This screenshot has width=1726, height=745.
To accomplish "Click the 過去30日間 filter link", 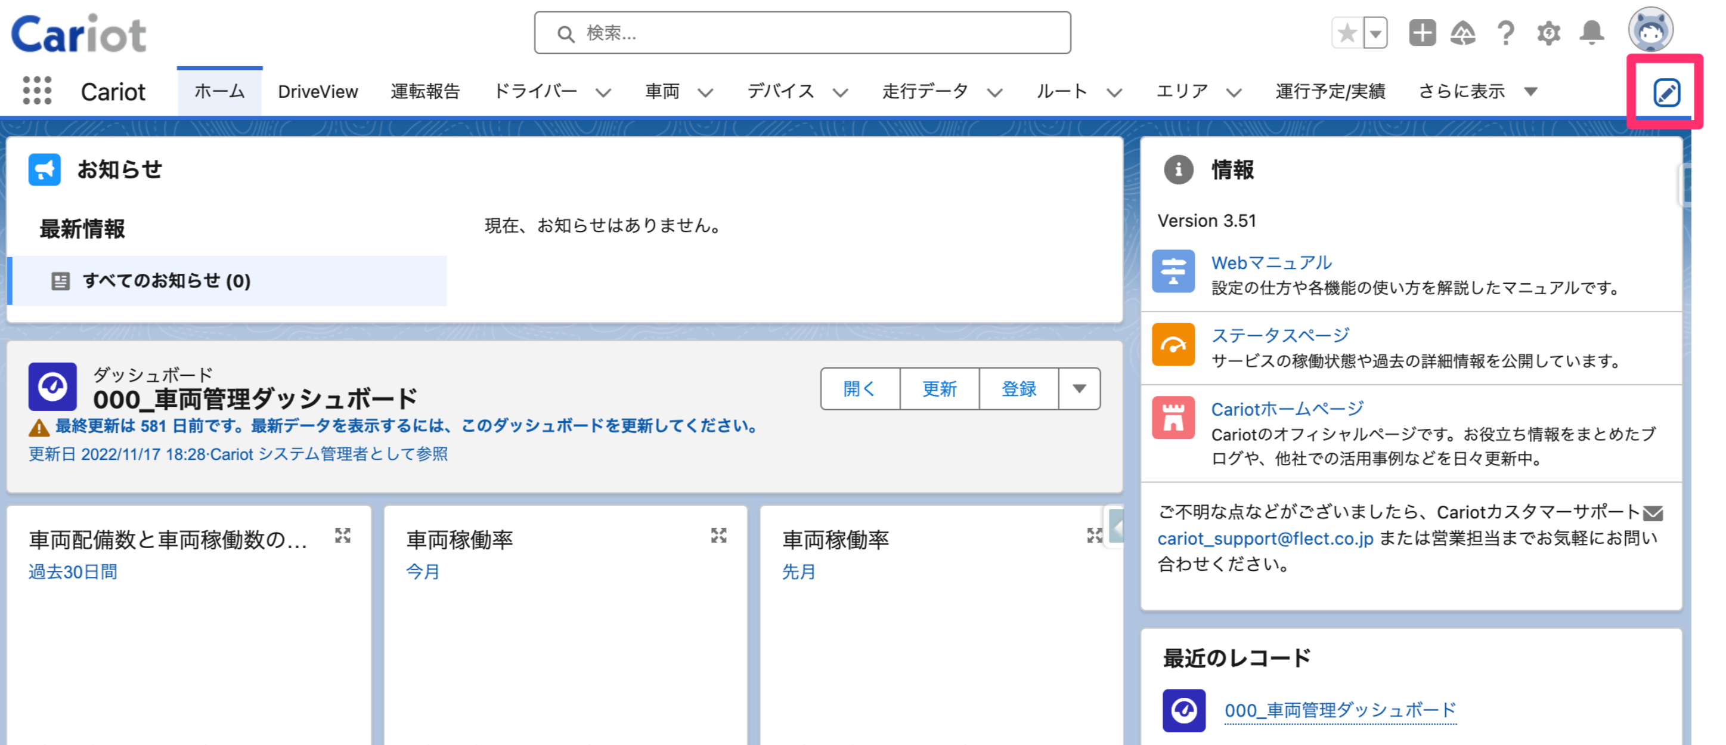I will (72, 571).
